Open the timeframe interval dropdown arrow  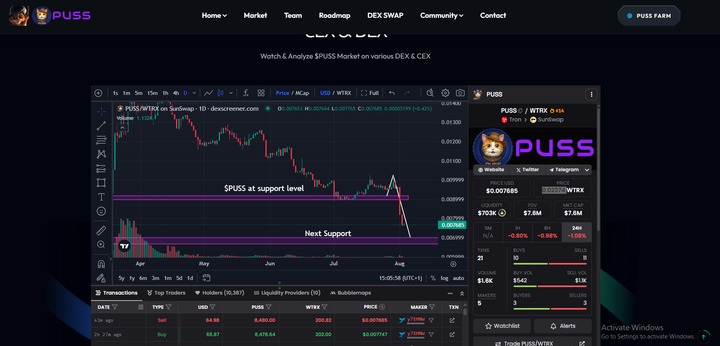coord(194,93)
